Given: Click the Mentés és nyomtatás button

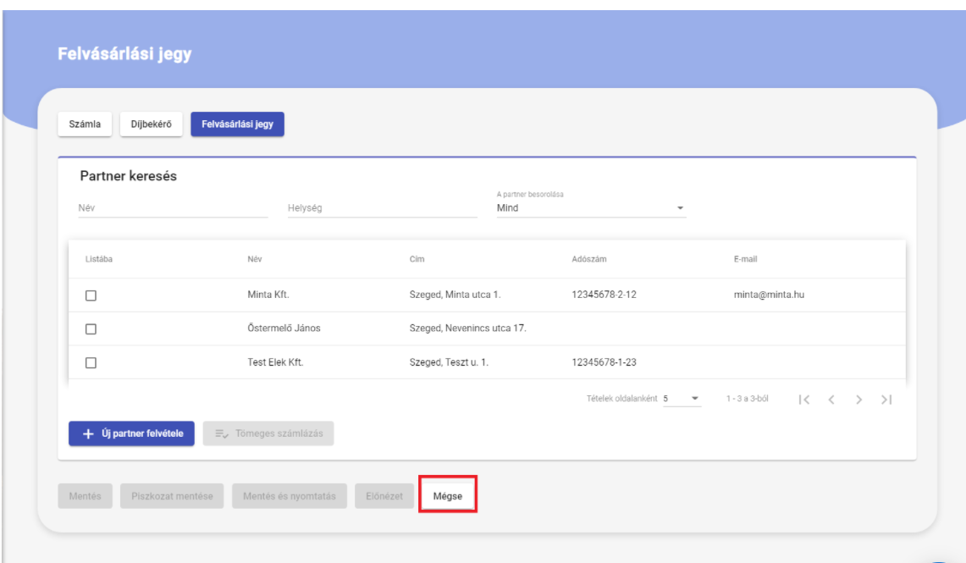Looking at the screenshot, I should (x=290, y=496).
